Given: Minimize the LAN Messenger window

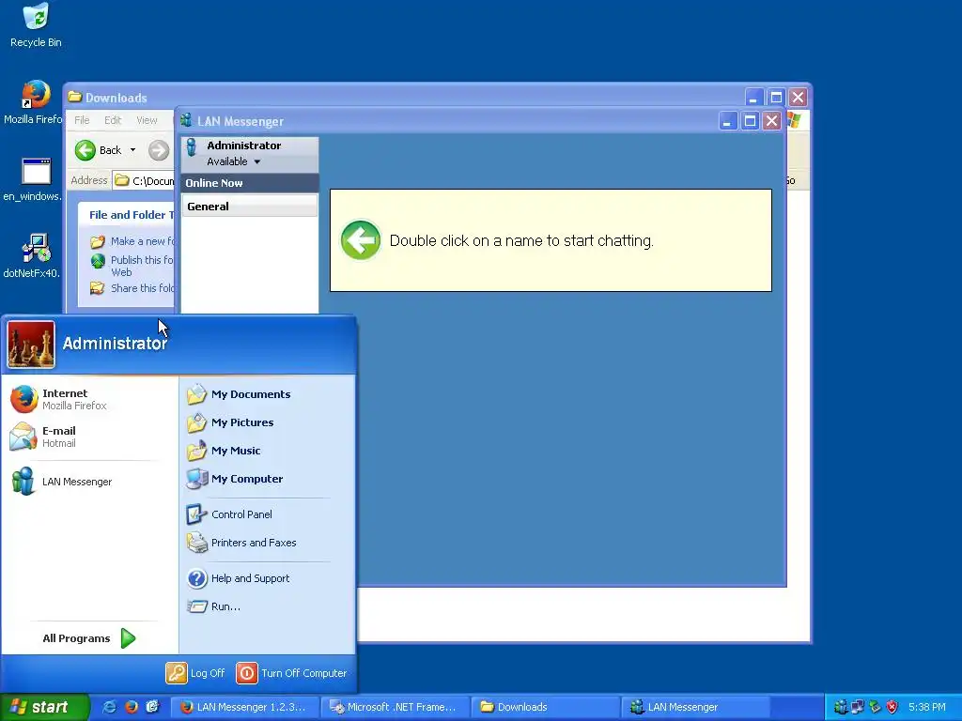Looking at the screenshot, I should coord(727,121).
